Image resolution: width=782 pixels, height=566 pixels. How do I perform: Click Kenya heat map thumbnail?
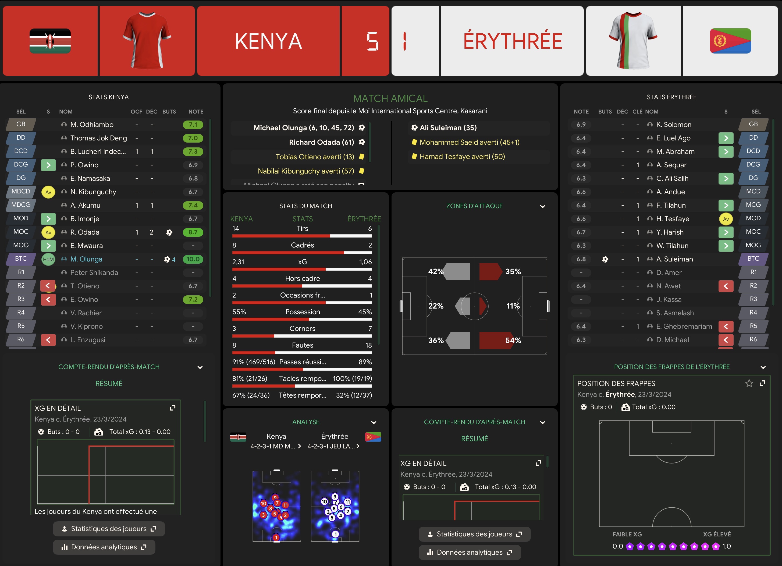276,506
